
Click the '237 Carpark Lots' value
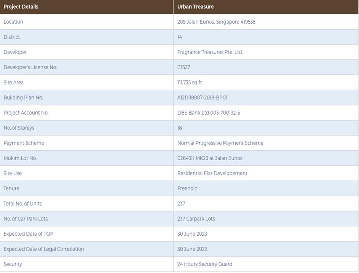coord(196,219)
